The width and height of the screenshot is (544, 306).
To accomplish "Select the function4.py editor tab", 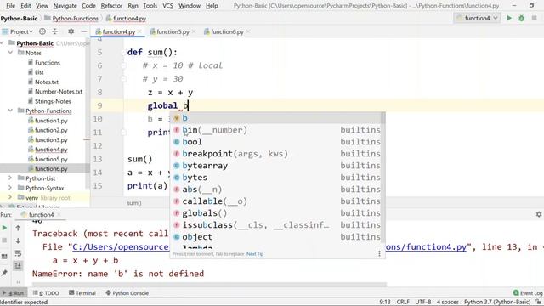I will (118, 31).
